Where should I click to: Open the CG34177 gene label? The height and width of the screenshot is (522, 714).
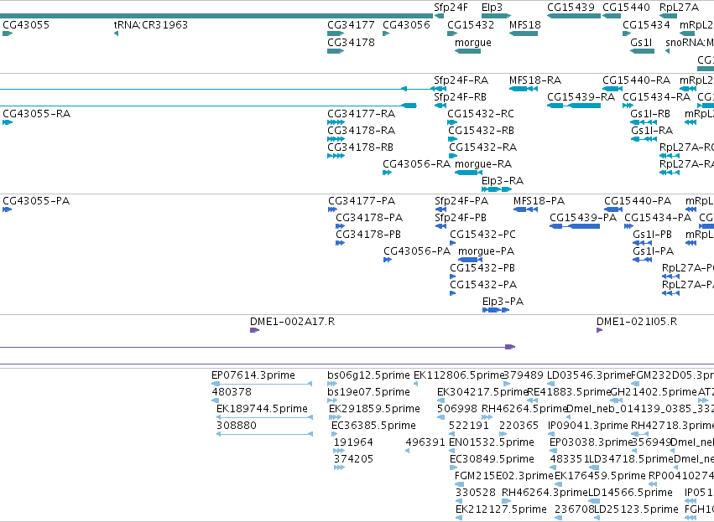click(x=351, y=25)
